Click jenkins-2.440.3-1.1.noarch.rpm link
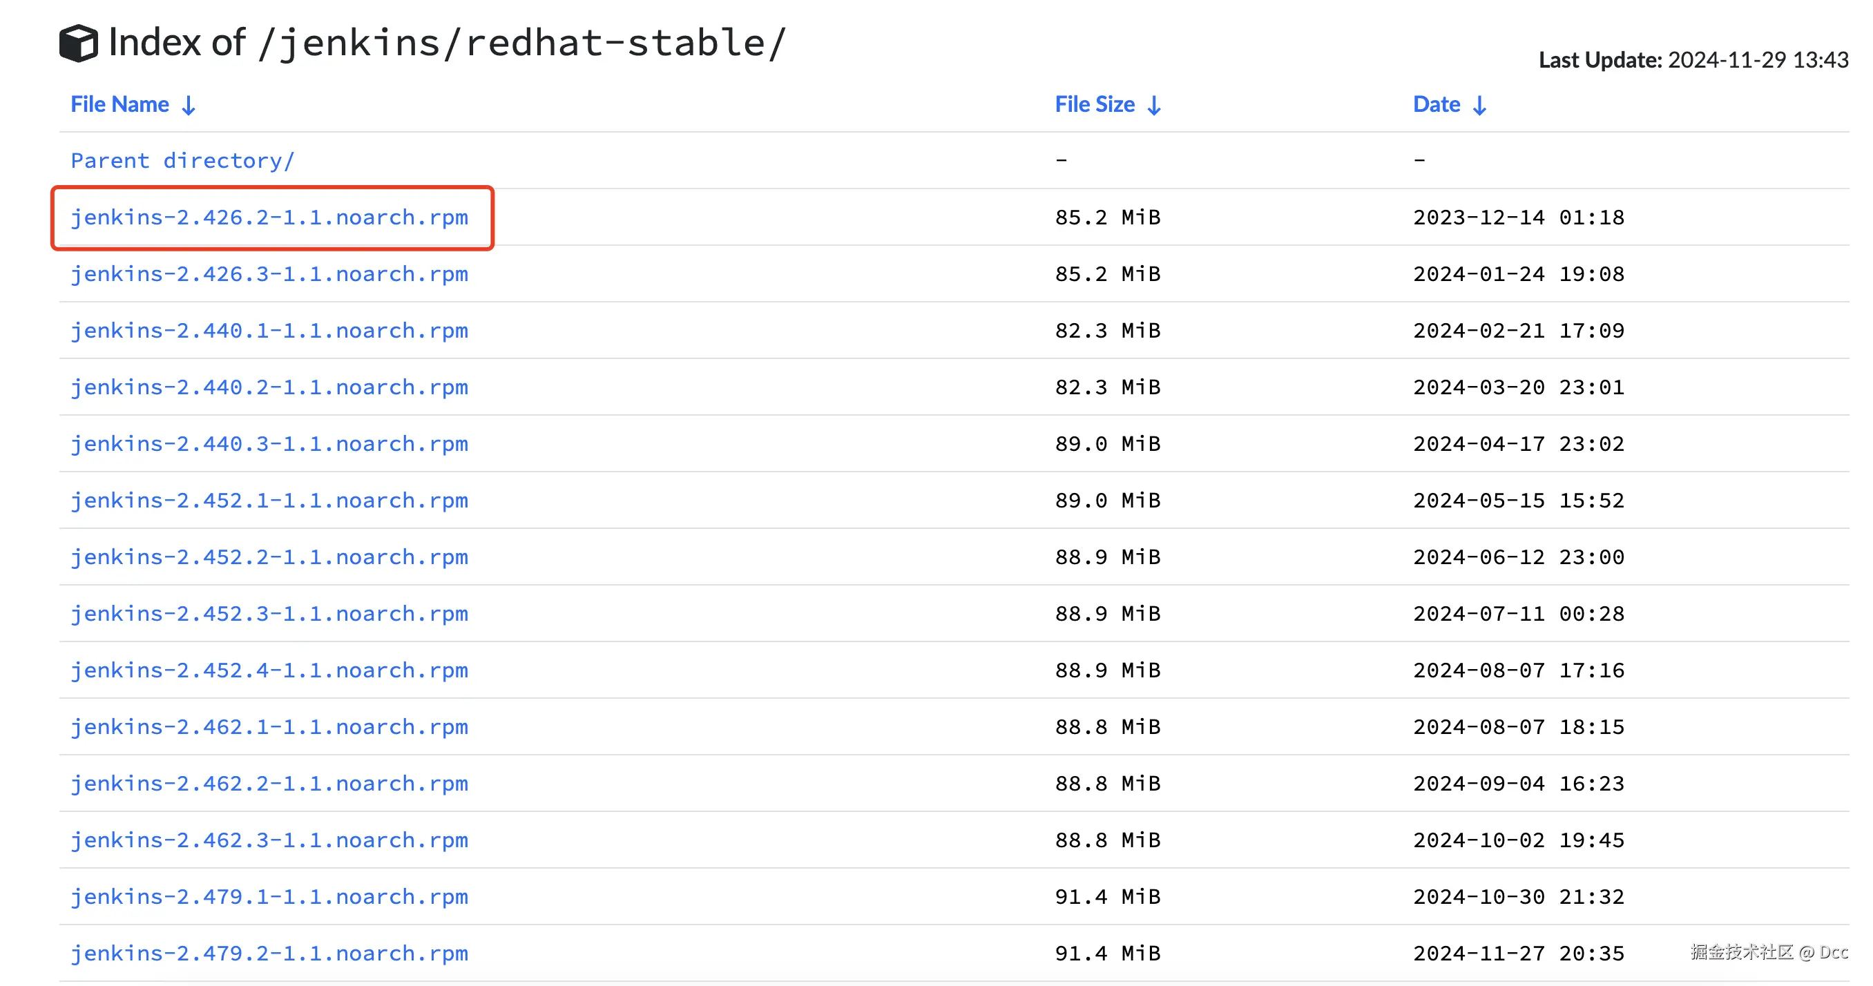This screenshot has height=986, width=1873. click(269, 444)
